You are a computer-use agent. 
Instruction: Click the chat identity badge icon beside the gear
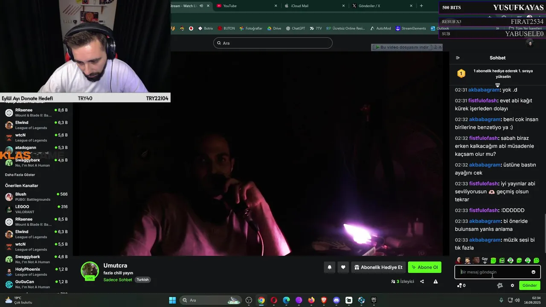pyautogui.click(x=500, y=285)
